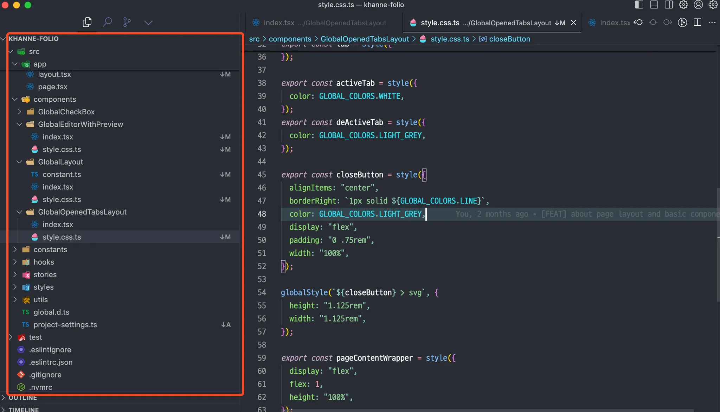Image resolution: width=720 pixels, height=412 pixels.
Task: Open the editor More Actions ellipsis
Action: [x=712, y=23]
